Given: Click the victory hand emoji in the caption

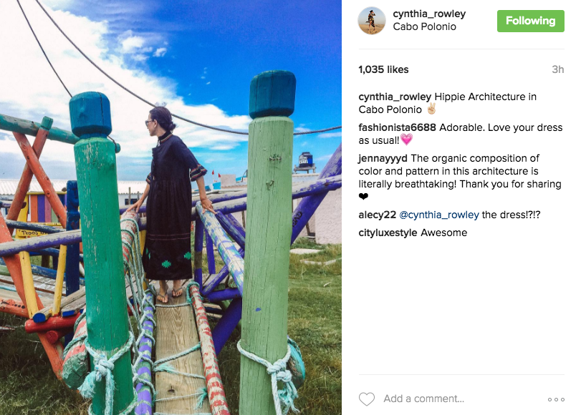Looking at the screenshot, I should pyautogui.click(x=431, y=109).
